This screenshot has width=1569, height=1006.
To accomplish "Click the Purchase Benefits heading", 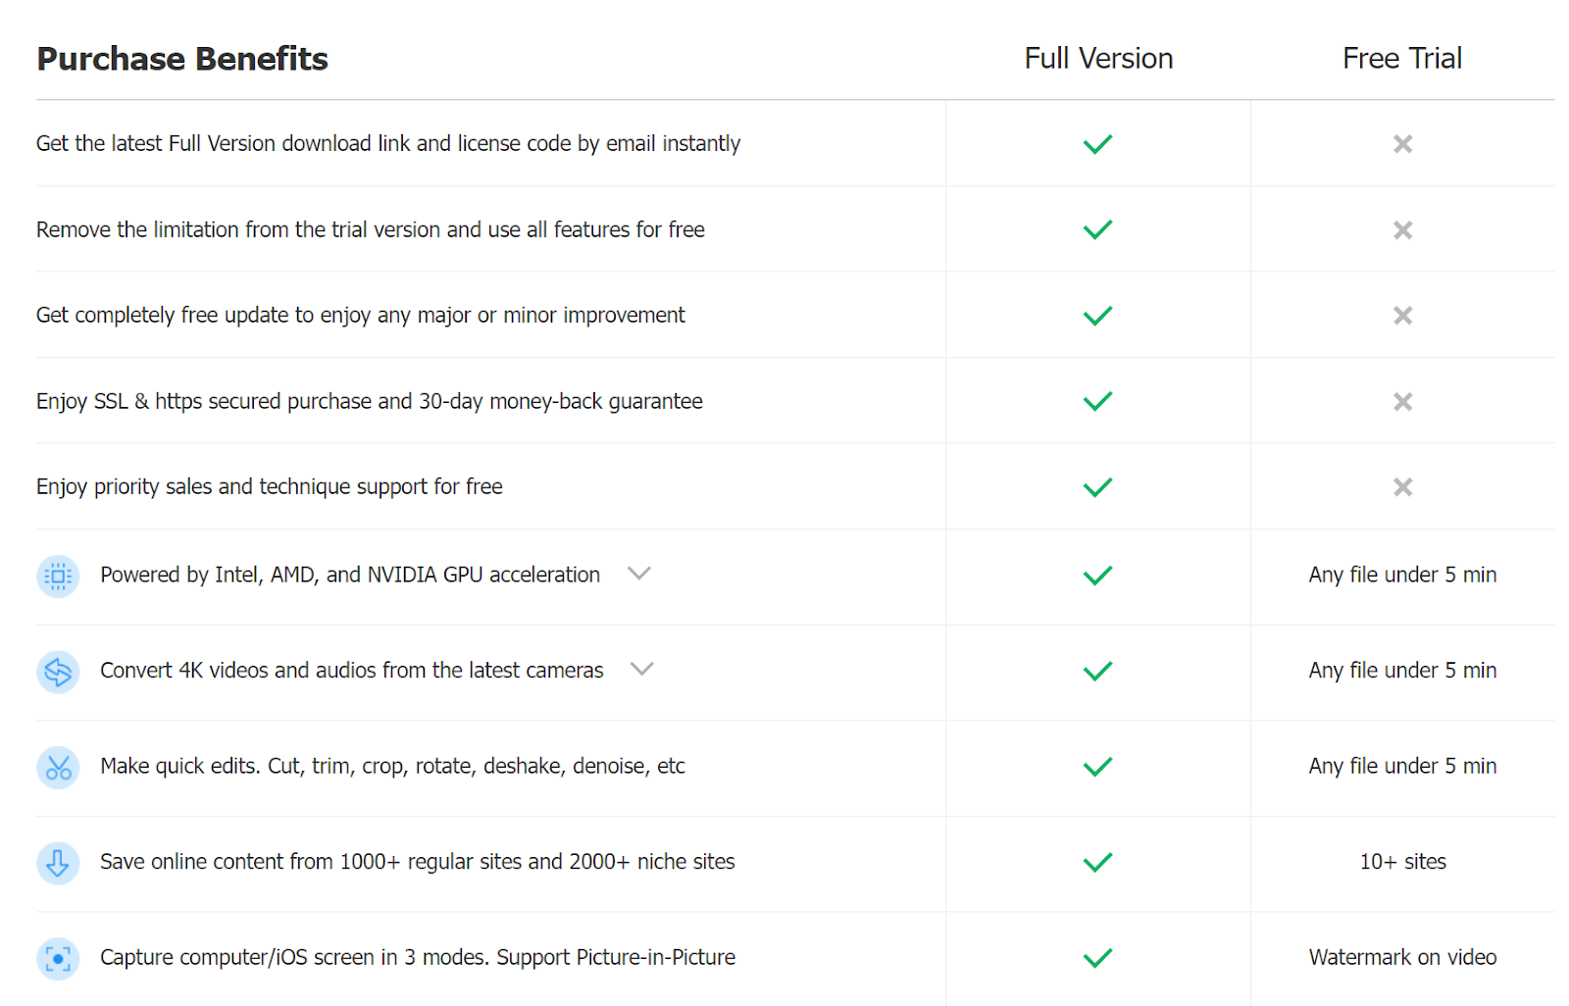I will point(182,59).
